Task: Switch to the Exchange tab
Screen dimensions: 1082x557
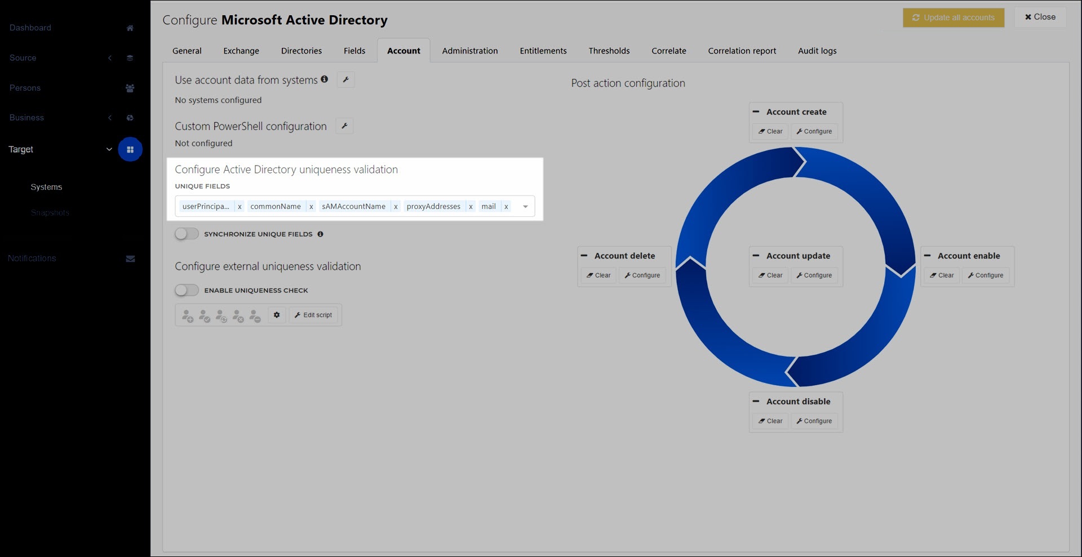Action: (x=241, y=51)
